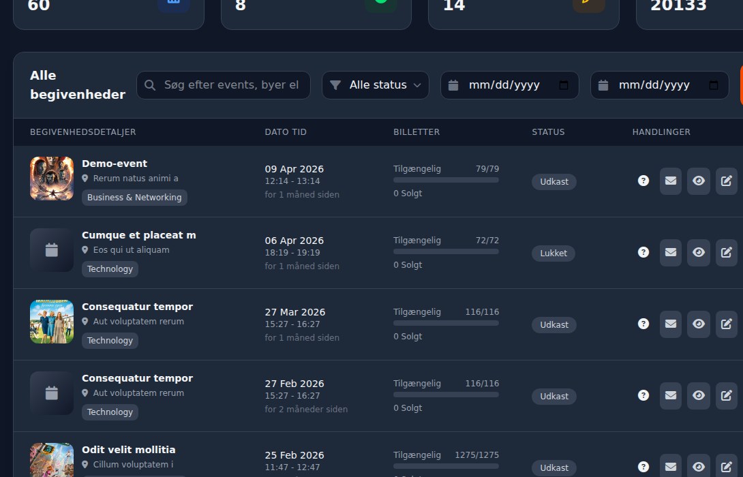
Task: Open Consequatur tempor title dated 27 Mar
Action: tap(138, 307)
